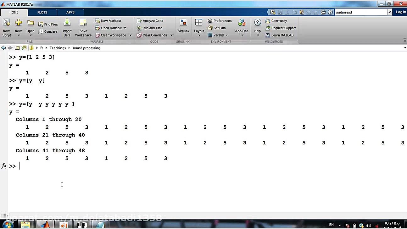This screenshot has height=229, width=407.
Task: Go forward to the next folder
Action: tap(10, 48)
